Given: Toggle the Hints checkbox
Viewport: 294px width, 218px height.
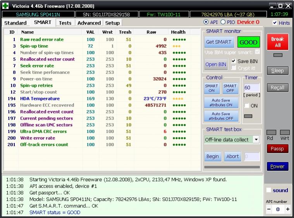Looking at the screenshot, I should pyautogui.click(x=275, y=23).
